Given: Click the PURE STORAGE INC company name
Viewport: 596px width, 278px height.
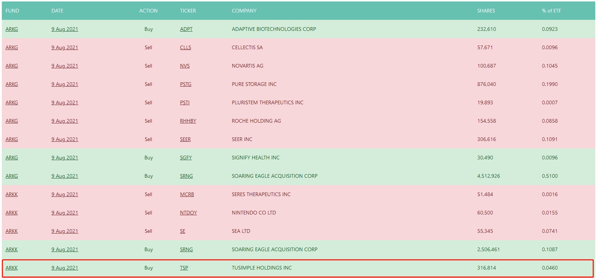Looking at the screenshot, I should coord(254,84).
